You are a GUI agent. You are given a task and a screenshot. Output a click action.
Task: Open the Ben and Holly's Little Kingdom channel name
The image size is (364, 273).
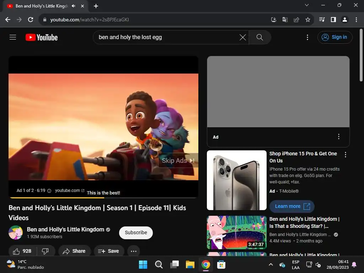[65, 229]
